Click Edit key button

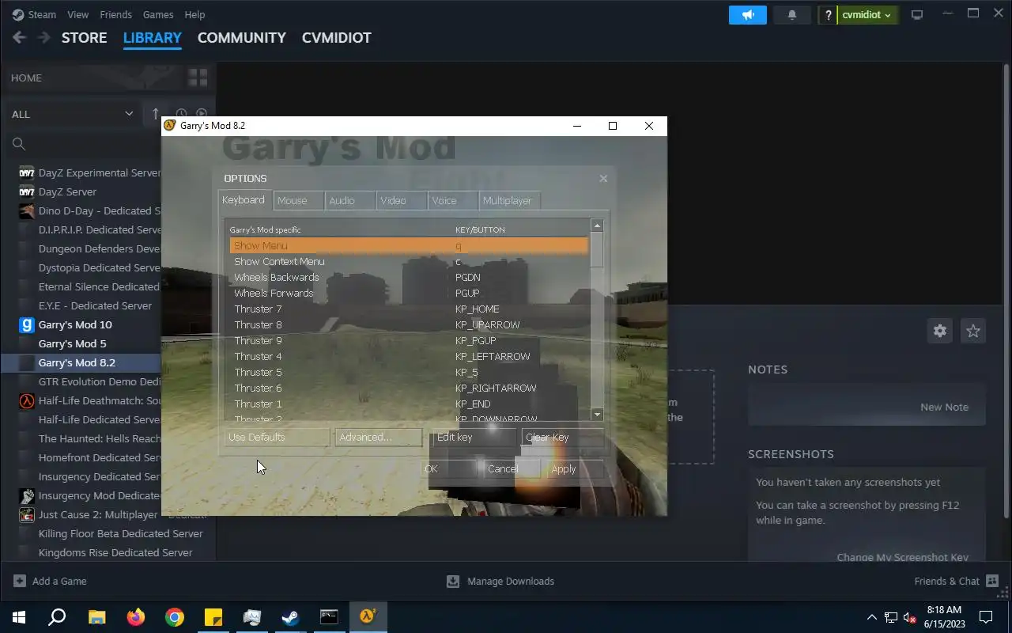point(474,437)
